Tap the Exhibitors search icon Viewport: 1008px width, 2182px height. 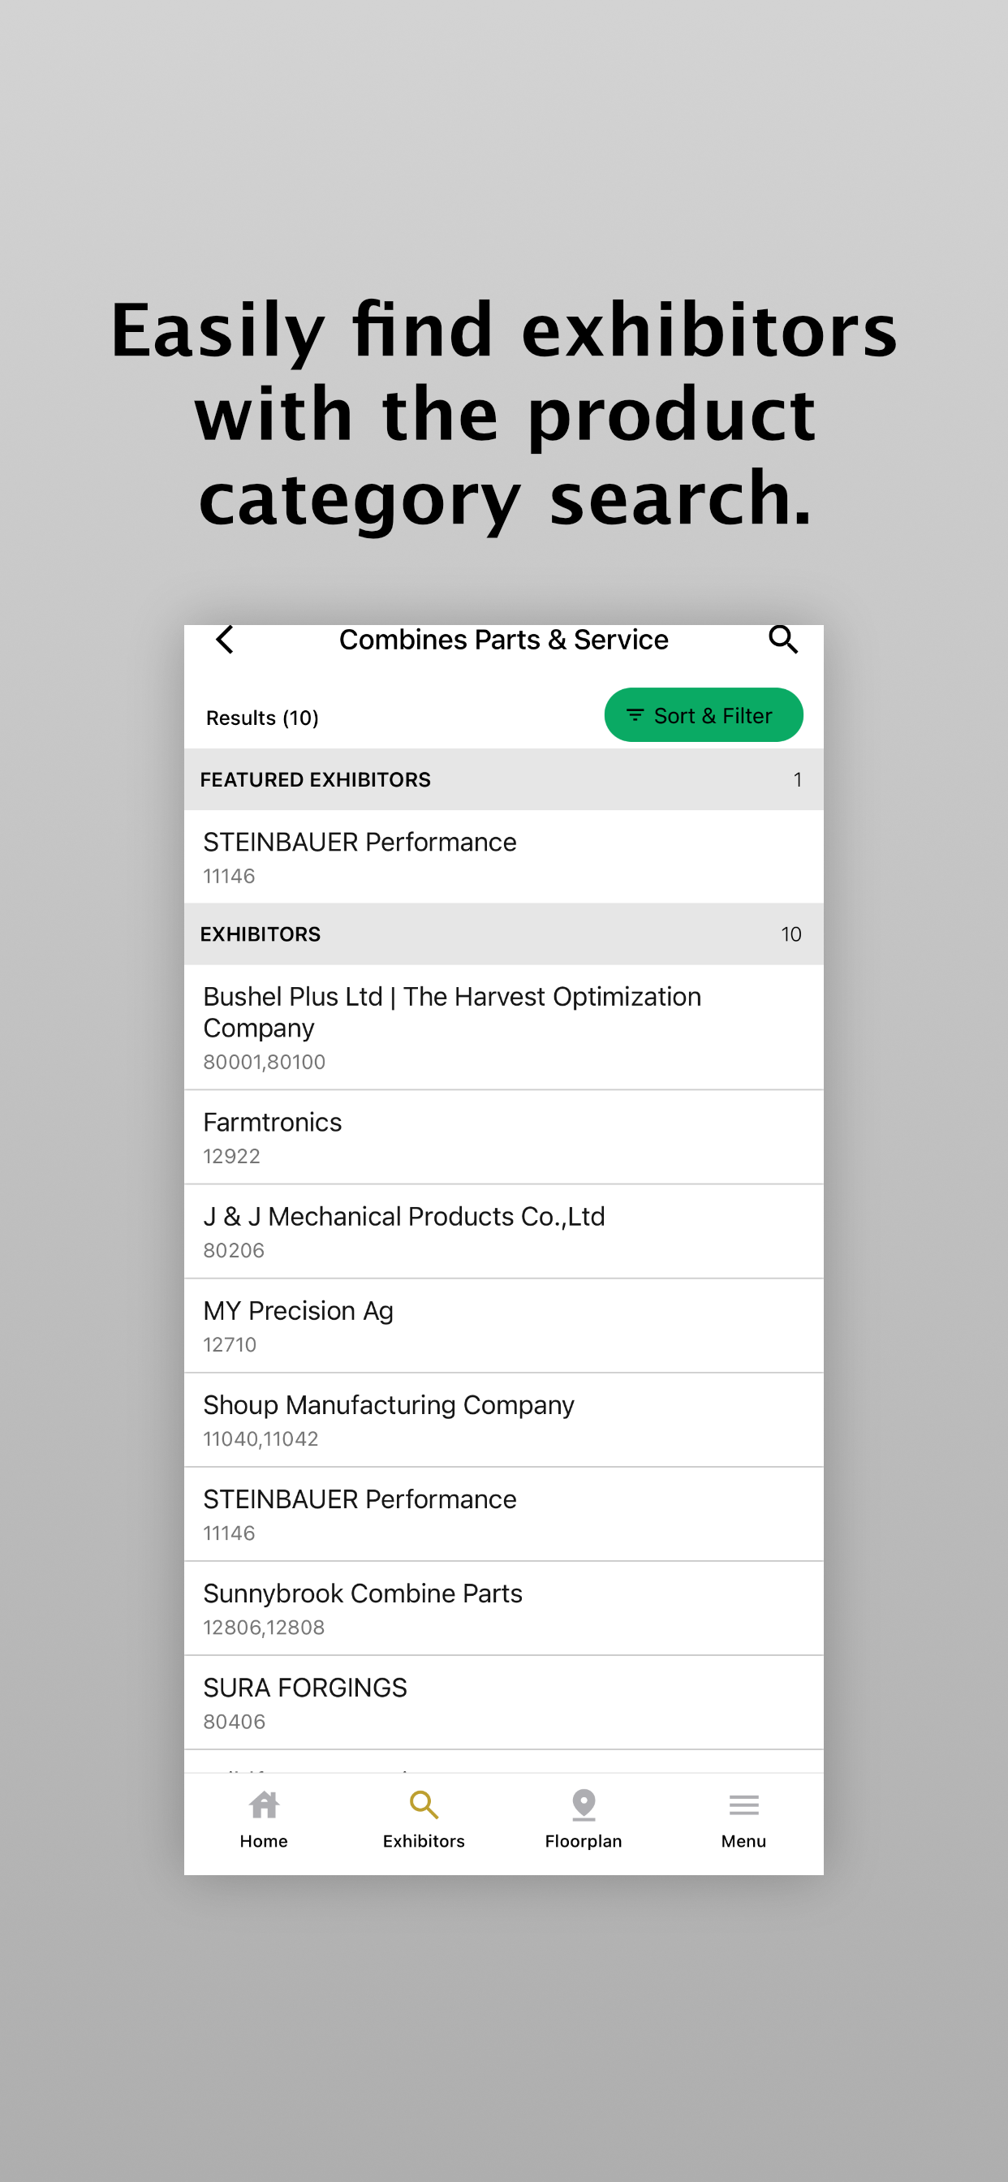(424, 1805)
